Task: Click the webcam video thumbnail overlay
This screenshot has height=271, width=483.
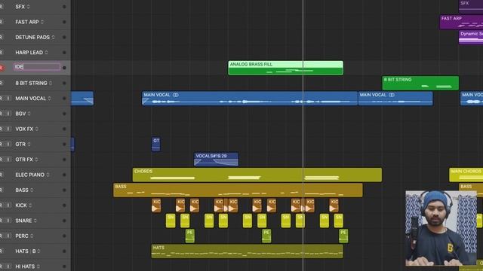Action: coord(441,228)
